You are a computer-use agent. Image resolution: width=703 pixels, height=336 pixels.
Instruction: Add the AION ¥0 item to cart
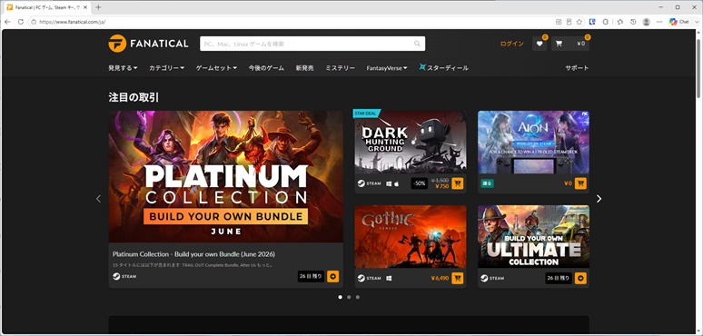(580, 183)
